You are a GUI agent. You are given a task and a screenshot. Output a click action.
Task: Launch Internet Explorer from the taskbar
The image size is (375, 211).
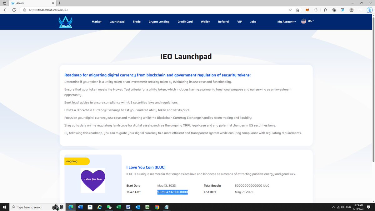(x=99, y=207)
